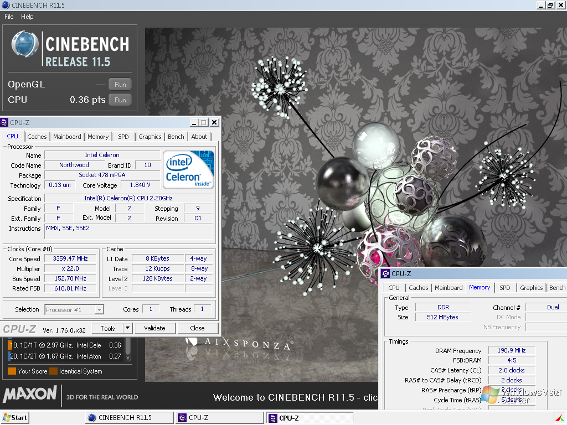Click the L1 Data 8 KBytes value

(158, 258)
